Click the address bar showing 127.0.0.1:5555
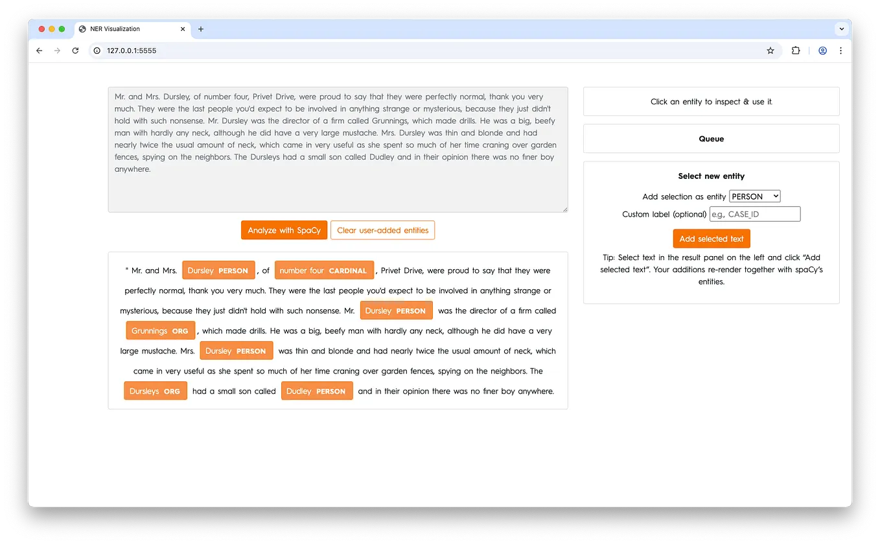The width and height of the screenshot is (880, 544). click(259, 50)
